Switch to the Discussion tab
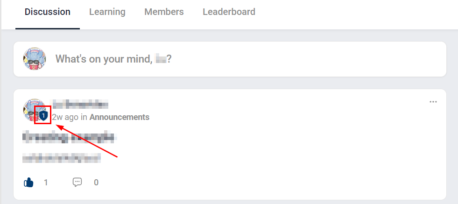458x204 pixels. (48, 12)
